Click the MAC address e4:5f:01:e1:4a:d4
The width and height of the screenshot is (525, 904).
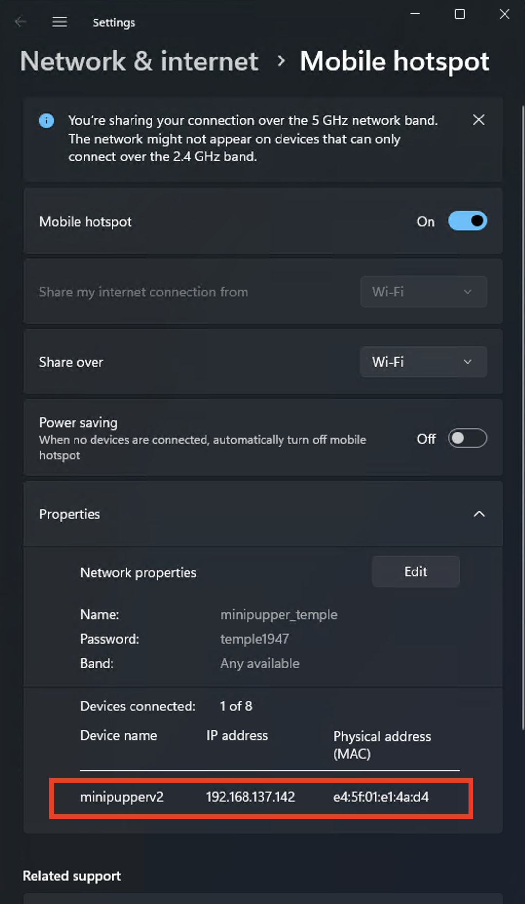[380, 797]
